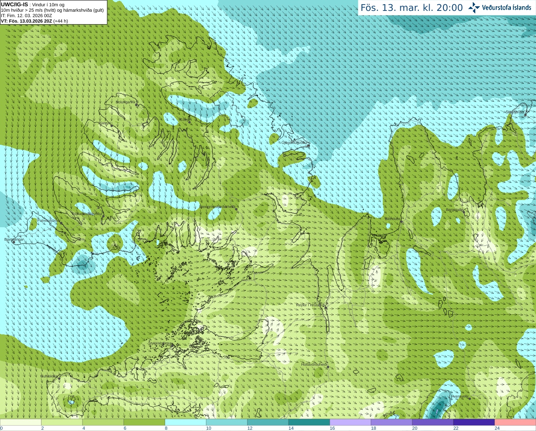
Task: Click the 10–12 m/s turquoise legend swatch
Action: click(x=227, y=422)
